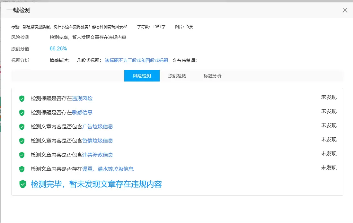Click the shield icon beside 色情垃圾信息 check

click(x=22, y=141)
